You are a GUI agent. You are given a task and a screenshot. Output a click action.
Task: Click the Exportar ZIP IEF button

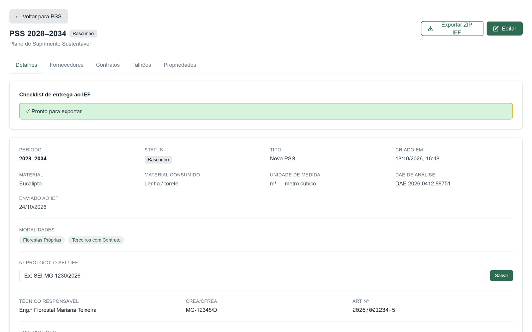452,29
